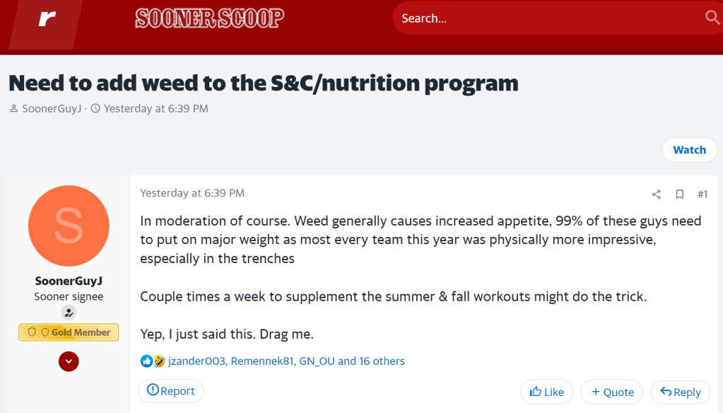723x413 pixels.
Task: Bookmark the post with bookmark icon
Action: [x=679, y=194]
